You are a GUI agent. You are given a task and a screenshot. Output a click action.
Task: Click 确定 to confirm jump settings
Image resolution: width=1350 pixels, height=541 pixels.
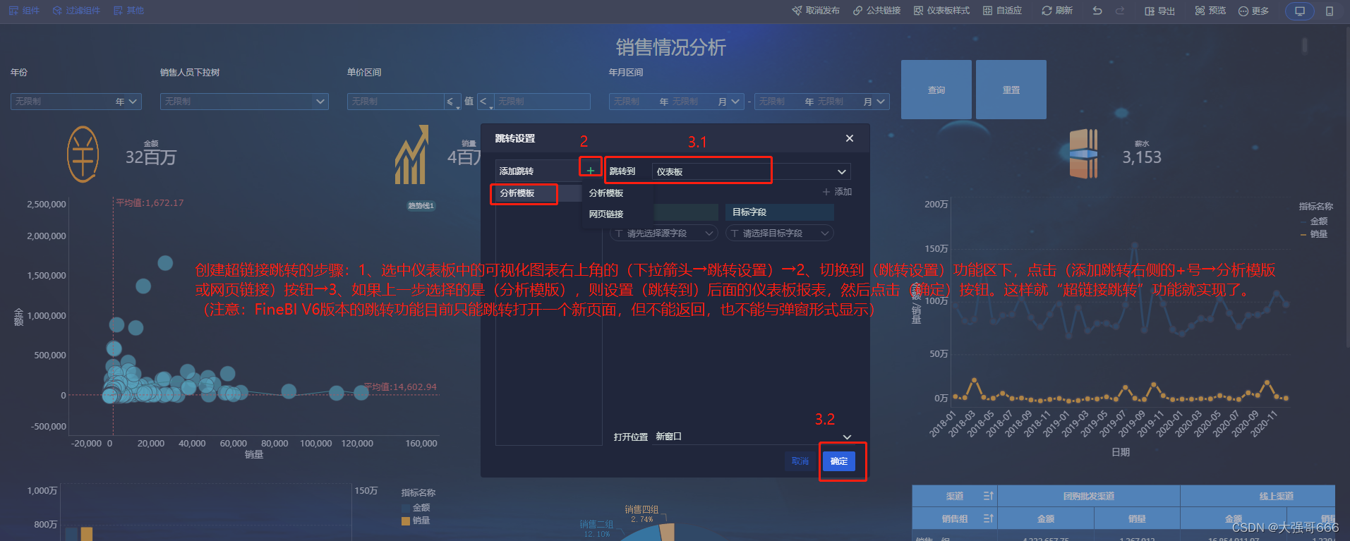point(839,461)
